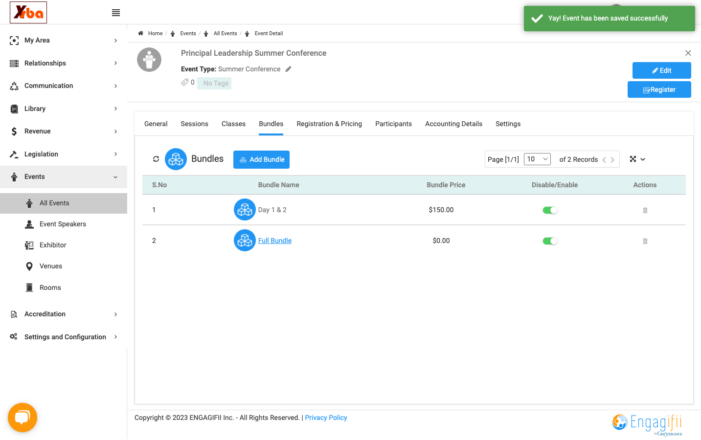The height and width of the screenshot is (440, 701).
Task: Click the expand fullscreen grid icon
Action: [x=633, y=159]
